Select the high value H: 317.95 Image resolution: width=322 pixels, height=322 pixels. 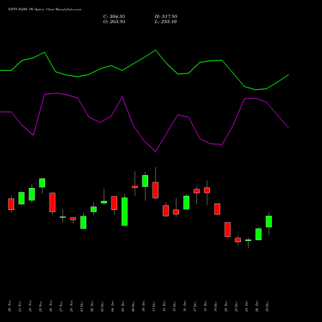click(166, 17)
